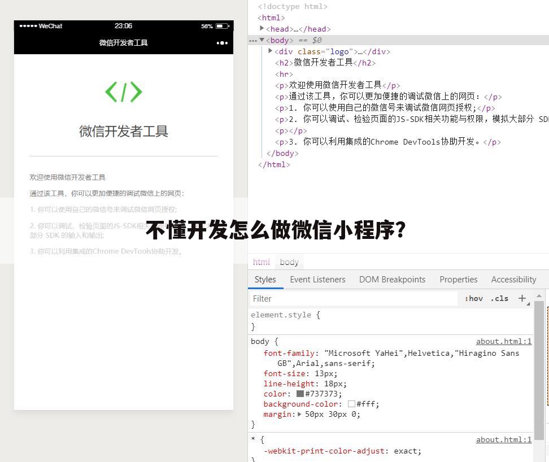Select body in the breadcrumb bar
The height and width of the screenshot is (462, 549).
pyautogui.click(x=289, y=262)
